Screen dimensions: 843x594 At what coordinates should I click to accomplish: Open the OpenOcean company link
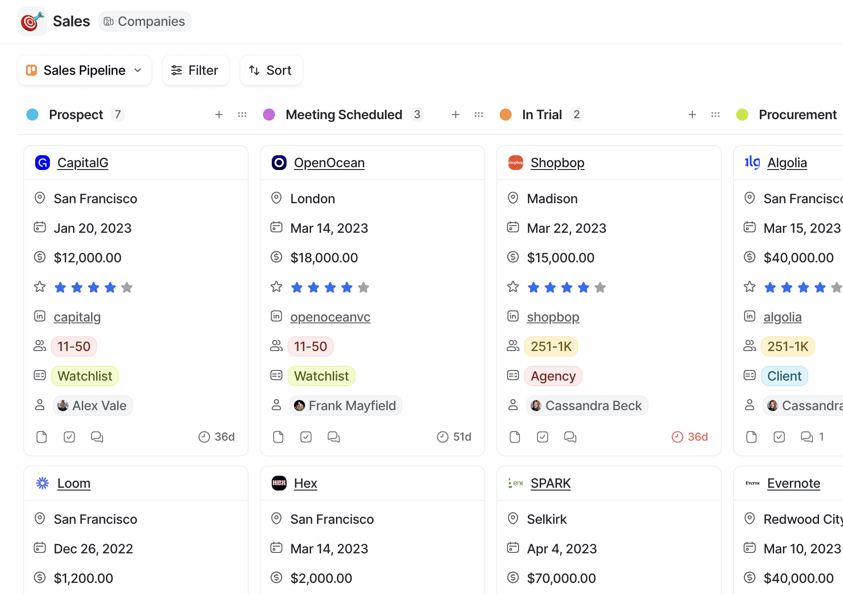329,163
